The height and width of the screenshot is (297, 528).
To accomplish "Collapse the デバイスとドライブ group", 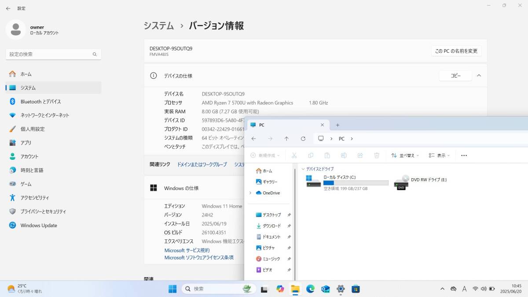I will coord(303,169).
